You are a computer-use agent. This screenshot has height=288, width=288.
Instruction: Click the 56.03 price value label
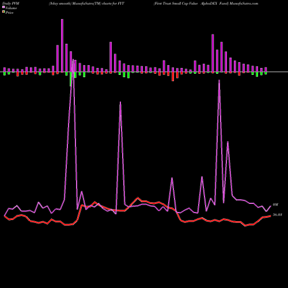point(277,215)
